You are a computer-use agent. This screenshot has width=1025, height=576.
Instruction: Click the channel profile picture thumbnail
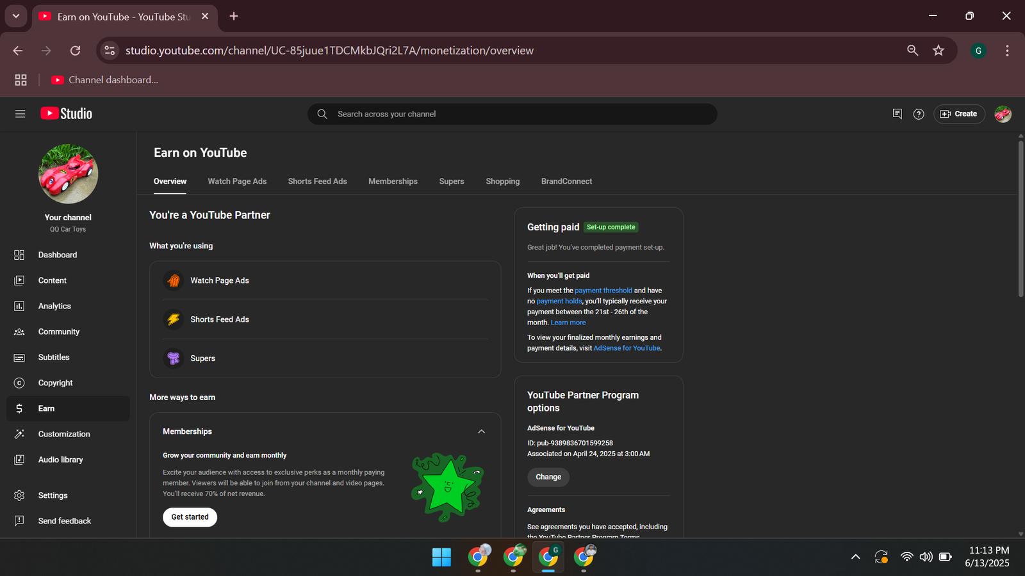point(68,174)
